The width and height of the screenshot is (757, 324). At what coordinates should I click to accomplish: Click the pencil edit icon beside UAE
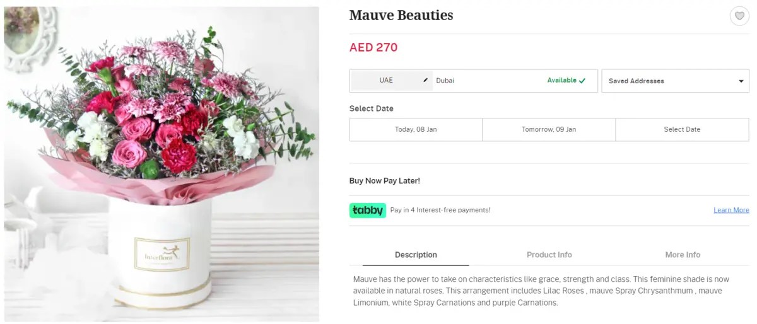[x=426, y=80]
